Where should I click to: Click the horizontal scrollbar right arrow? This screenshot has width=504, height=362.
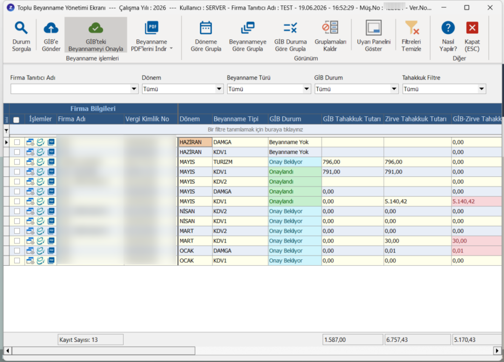[x=497, y=351]
